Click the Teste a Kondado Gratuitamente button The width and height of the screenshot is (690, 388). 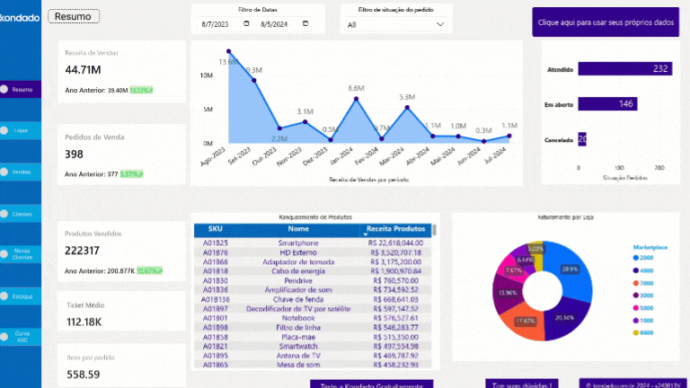pos(371,384)
